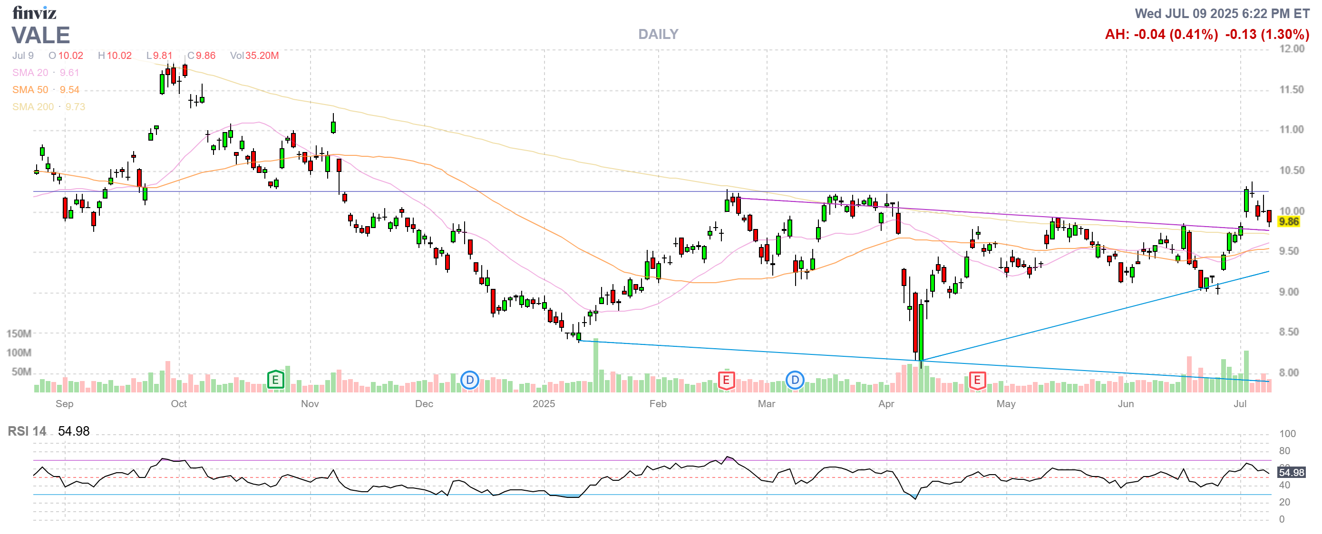Click the SMA 20 indicator label
The image size is (1322, 534).
[x=30, y=73]
